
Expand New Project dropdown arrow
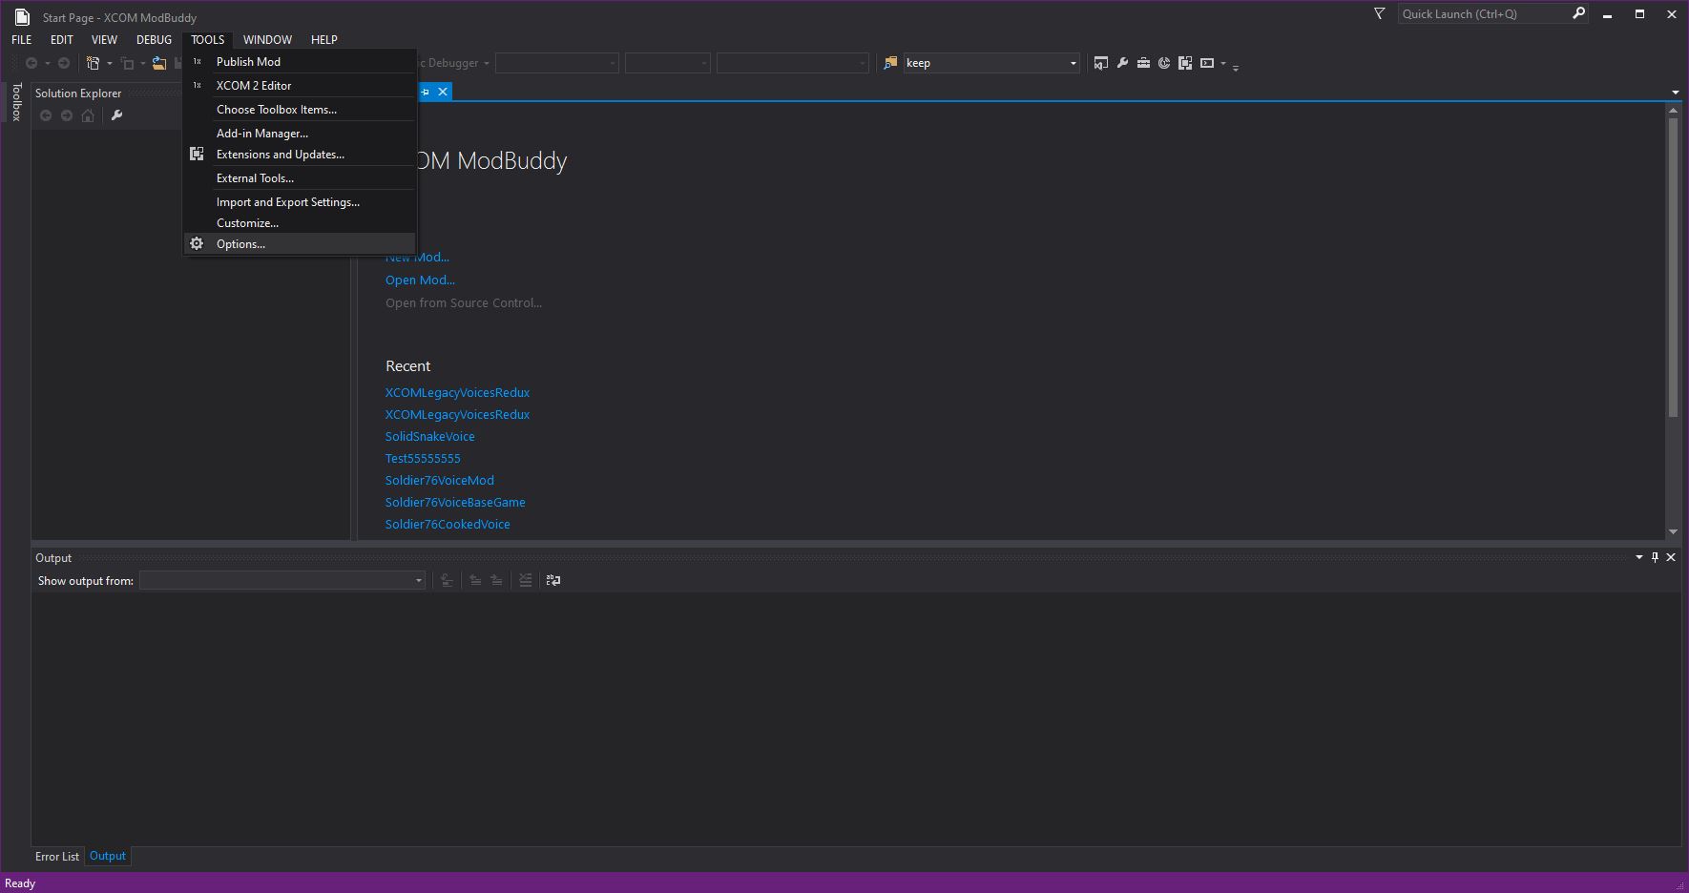tap(110, 64)
